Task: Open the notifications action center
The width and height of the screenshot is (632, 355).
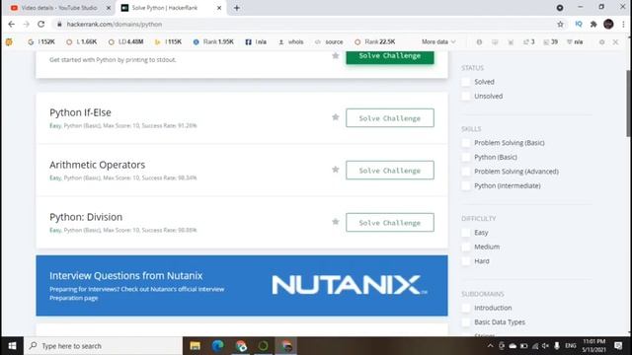Action: click(618, 346)
